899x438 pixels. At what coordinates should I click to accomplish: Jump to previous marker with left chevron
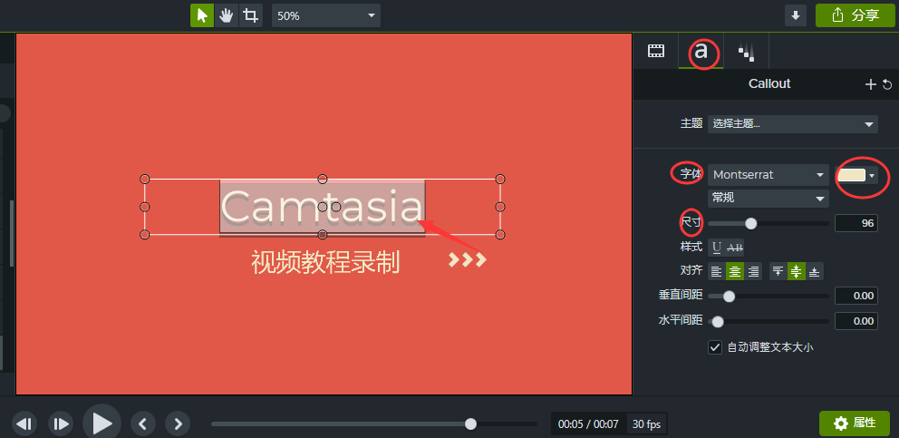click(143, 424)
